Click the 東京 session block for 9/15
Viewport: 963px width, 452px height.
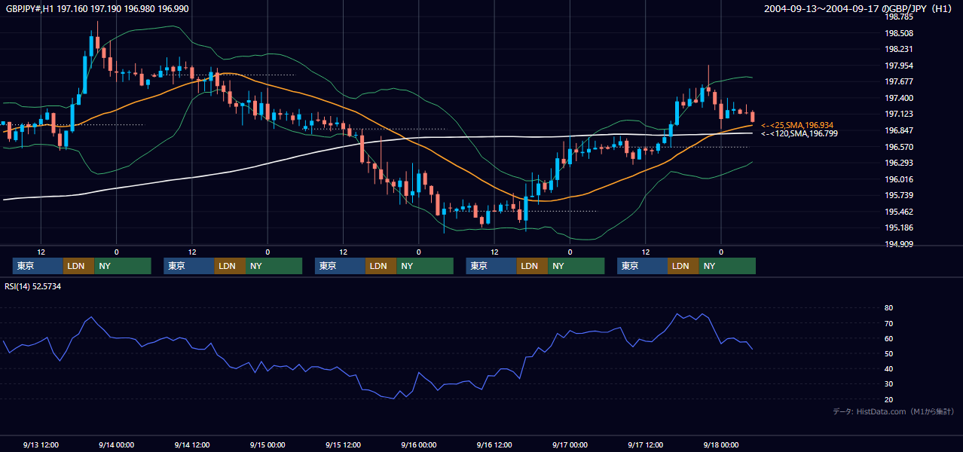coord(340,266)
